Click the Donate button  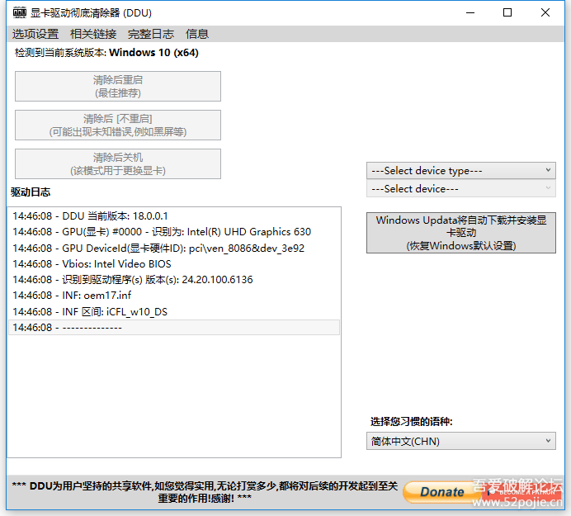tap(441, 492)
